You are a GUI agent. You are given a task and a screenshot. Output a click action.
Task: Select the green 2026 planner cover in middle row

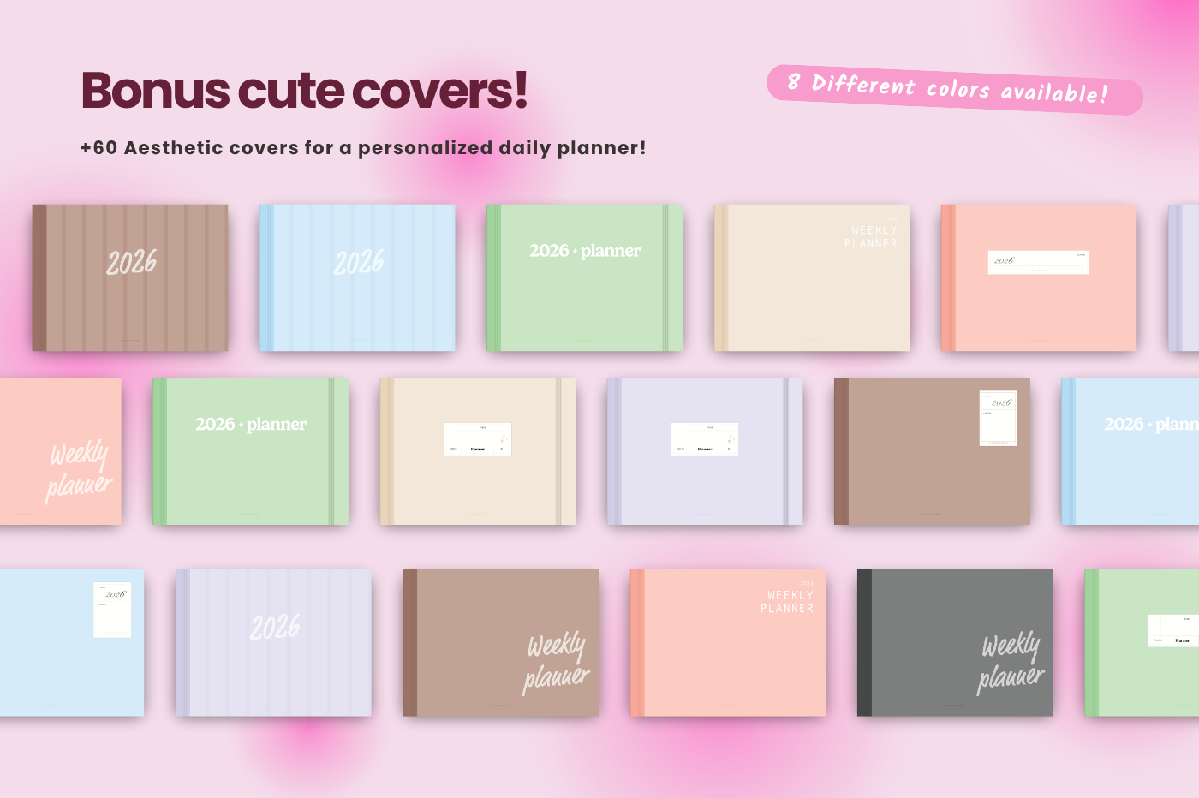[250, 451]
